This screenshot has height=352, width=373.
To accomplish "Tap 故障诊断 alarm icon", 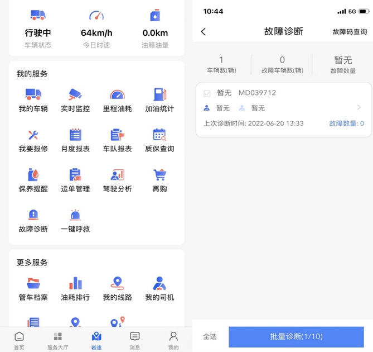I will click(33, 215).
